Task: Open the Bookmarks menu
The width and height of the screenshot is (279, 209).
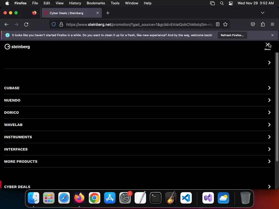Action: 96,3
